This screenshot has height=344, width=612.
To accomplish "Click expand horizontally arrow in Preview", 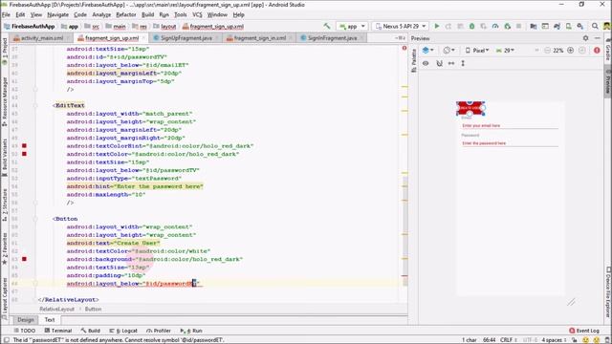I will coord(451,63).
